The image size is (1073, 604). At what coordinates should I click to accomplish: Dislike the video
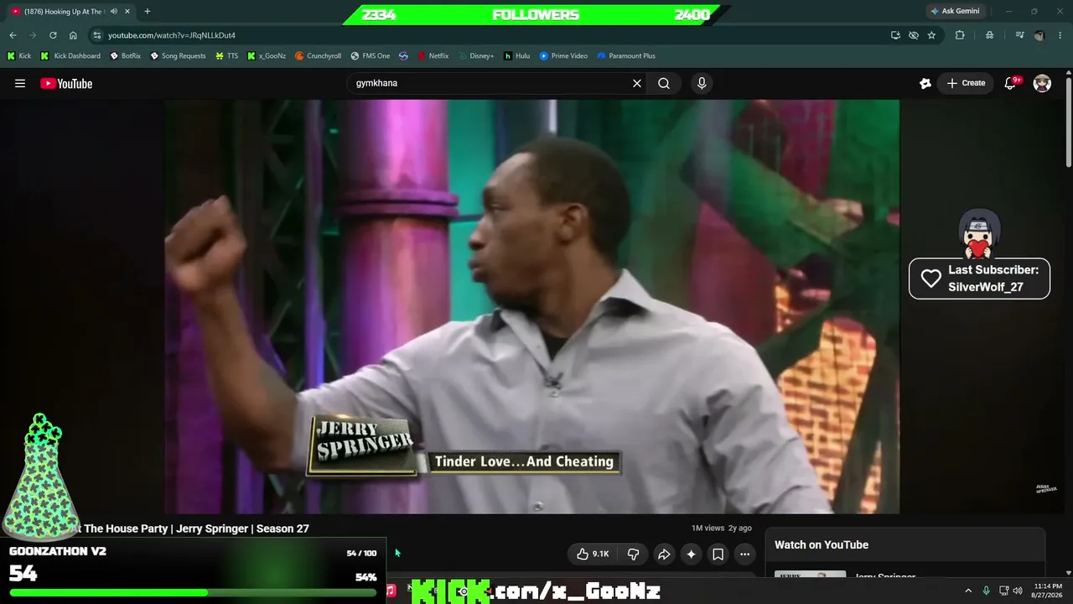(x=634, y=554)
